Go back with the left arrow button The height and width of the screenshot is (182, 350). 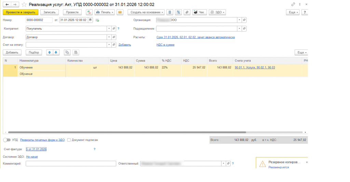point(7,4)
